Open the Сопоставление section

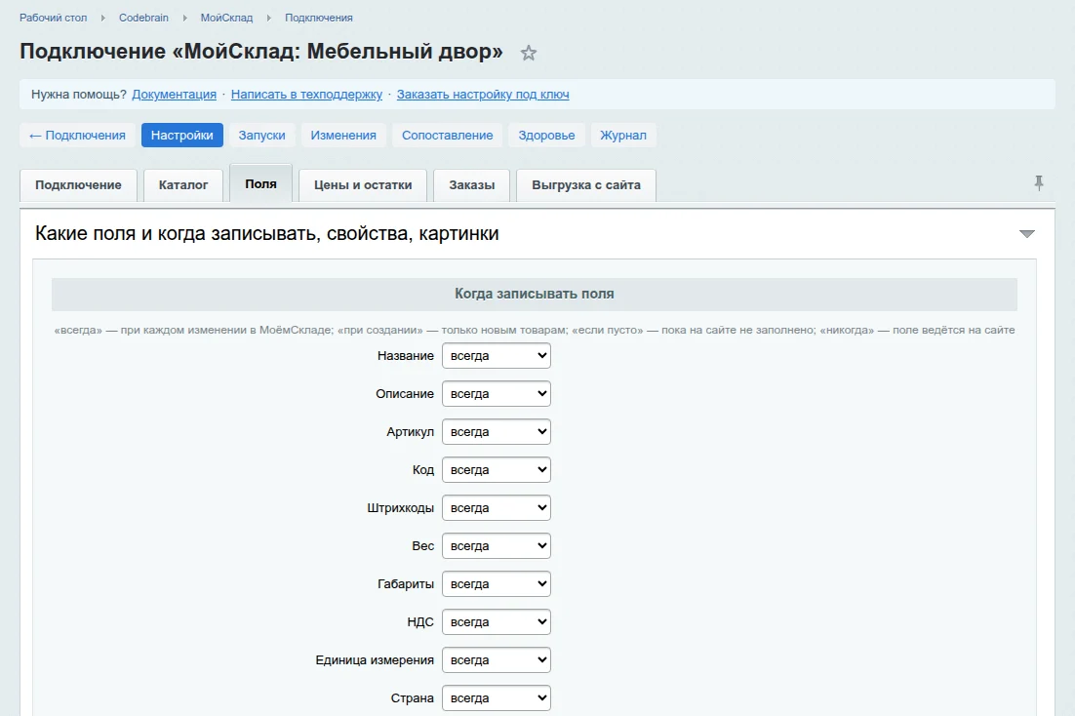coord(447,136)
